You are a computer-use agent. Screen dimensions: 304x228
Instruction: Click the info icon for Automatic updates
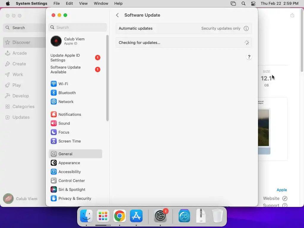[246, 28]
